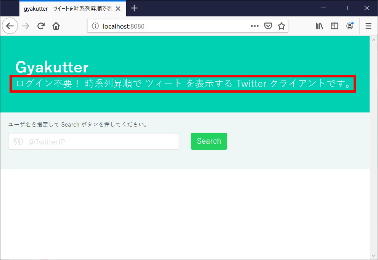Open a new tab with the plus button
This screenshot has height=260, width=378.
[134, 8]
